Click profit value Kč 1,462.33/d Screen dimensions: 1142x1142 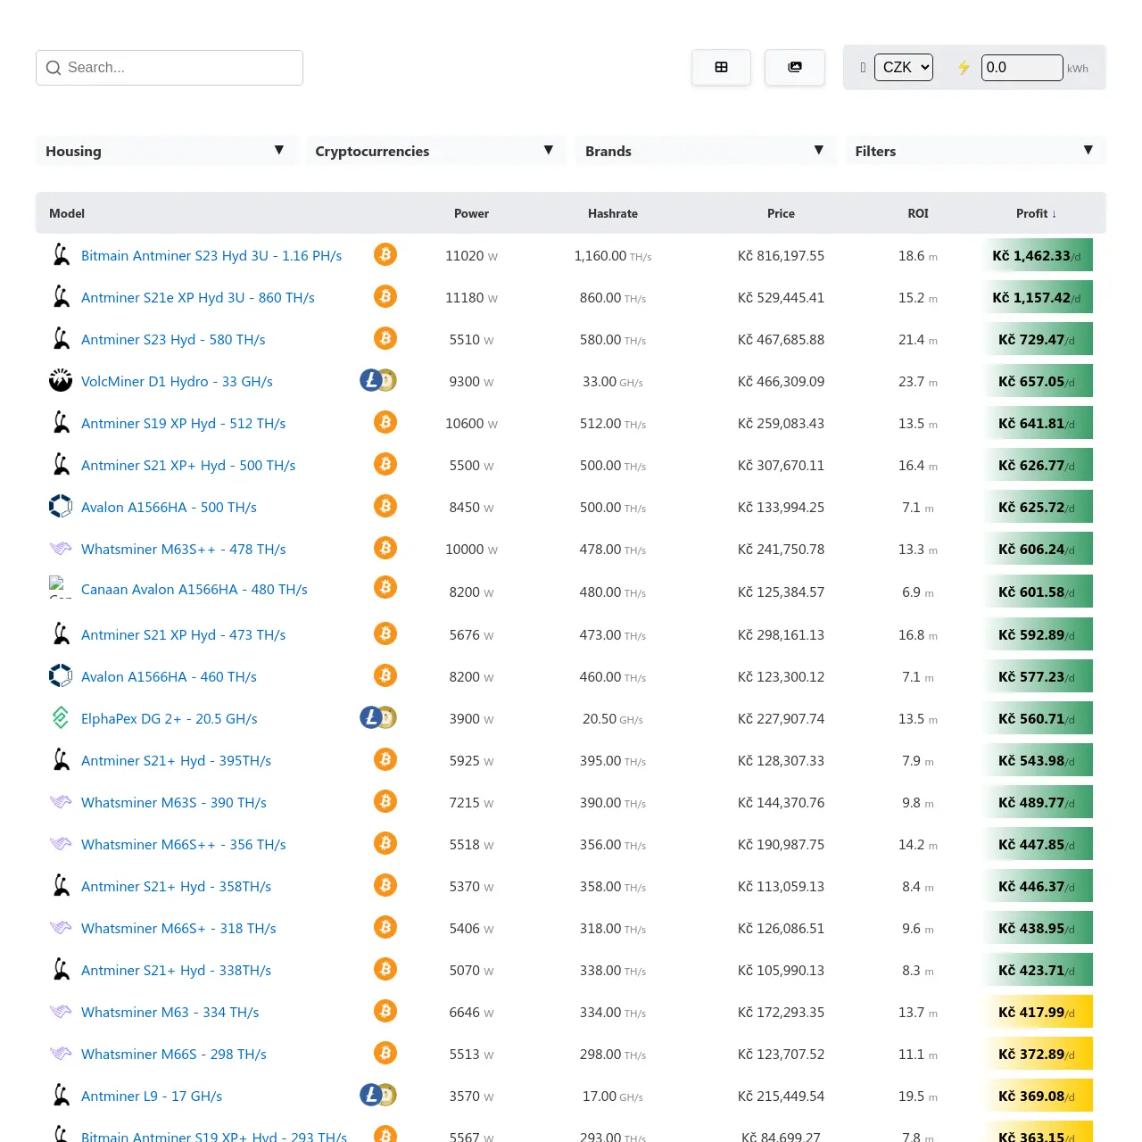point(1037,255)
